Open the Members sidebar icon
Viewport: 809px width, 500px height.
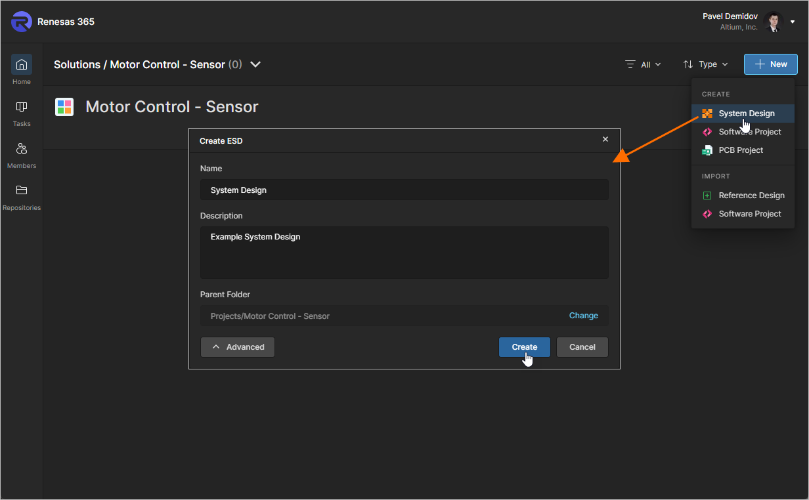pyautogui.click(x=22, y=149)
